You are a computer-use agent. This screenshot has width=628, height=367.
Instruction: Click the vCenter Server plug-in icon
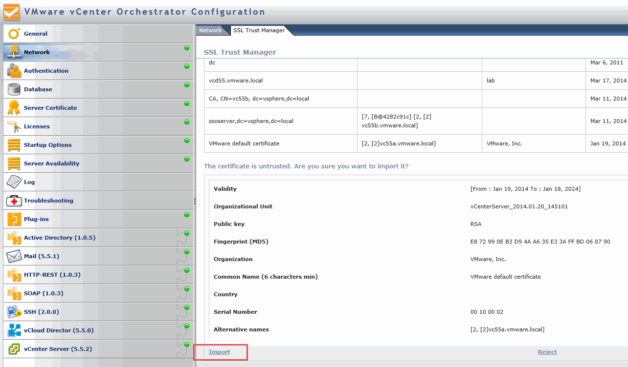14,349
